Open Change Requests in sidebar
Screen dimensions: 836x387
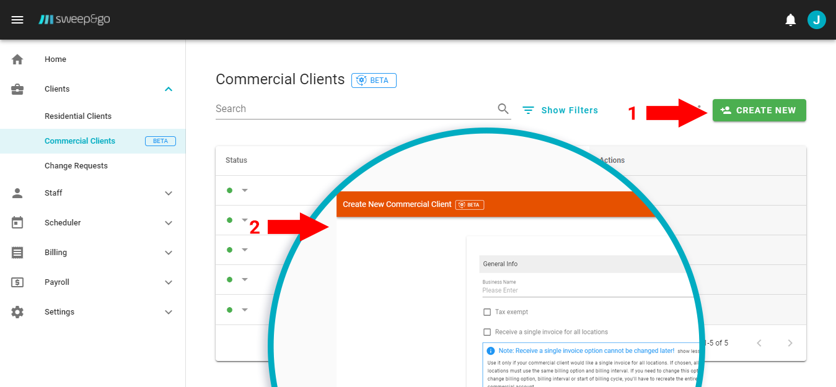76,166
